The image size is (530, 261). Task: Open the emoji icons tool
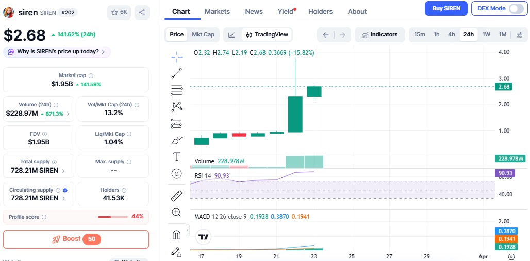[176, 174]
